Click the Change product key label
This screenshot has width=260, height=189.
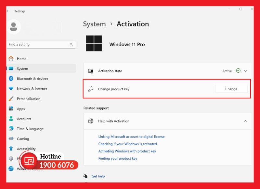pos(113,89)
